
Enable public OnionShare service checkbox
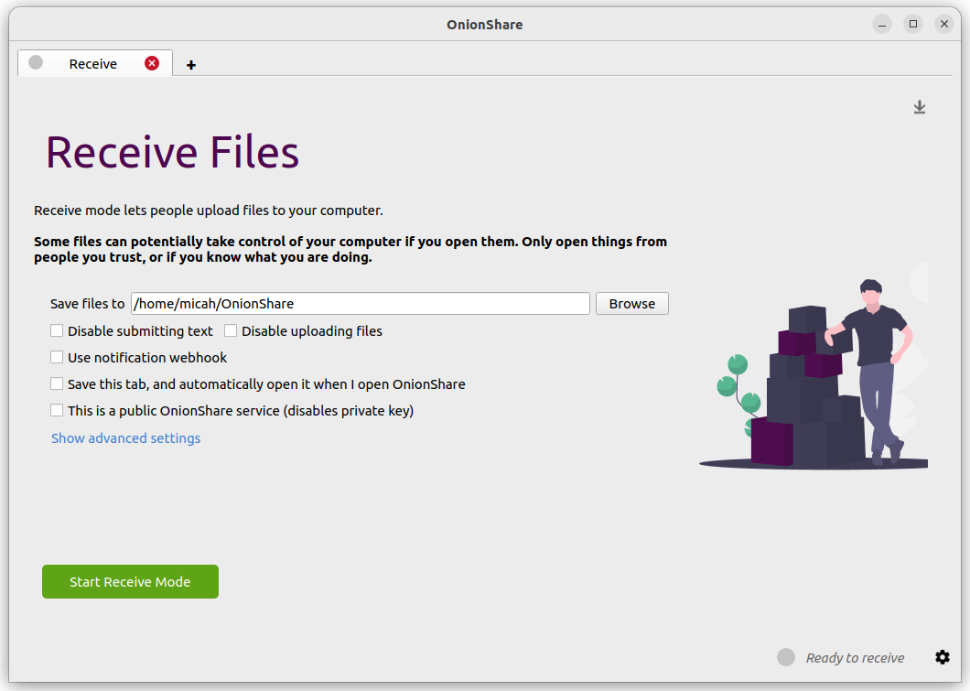[x=57, y=411]
